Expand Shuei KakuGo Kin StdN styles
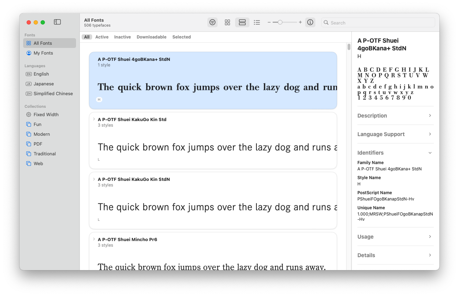 (x=94, y=179)
